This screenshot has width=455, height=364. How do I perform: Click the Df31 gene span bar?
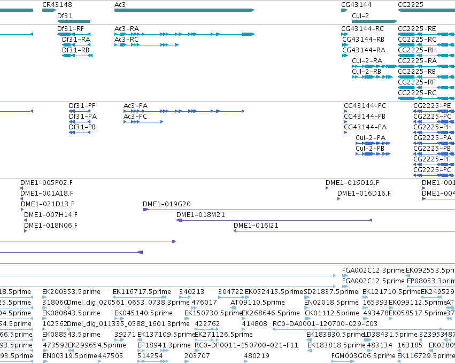click(74, 21)
